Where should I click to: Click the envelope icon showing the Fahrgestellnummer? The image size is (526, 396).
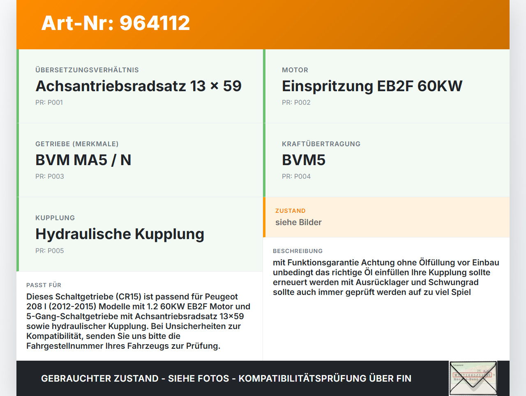tap(473, 378)
